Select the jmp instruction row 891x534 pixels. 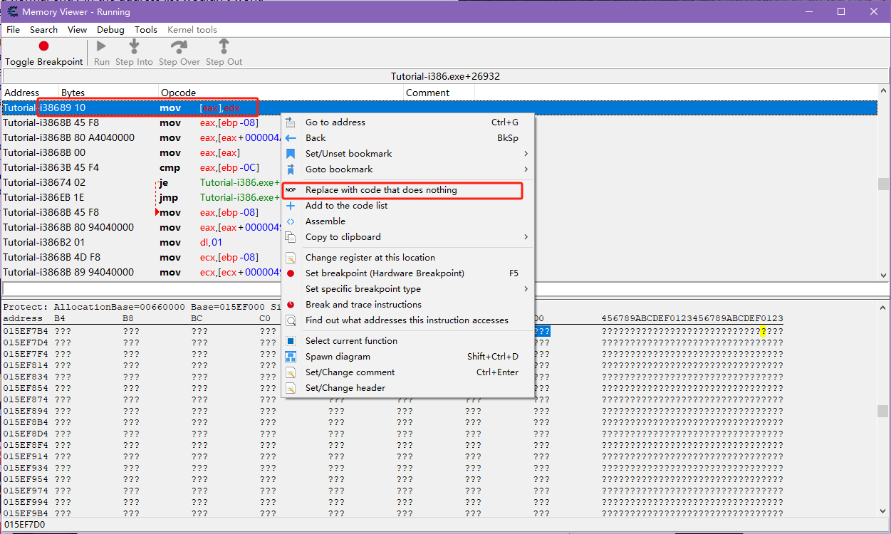439,198
